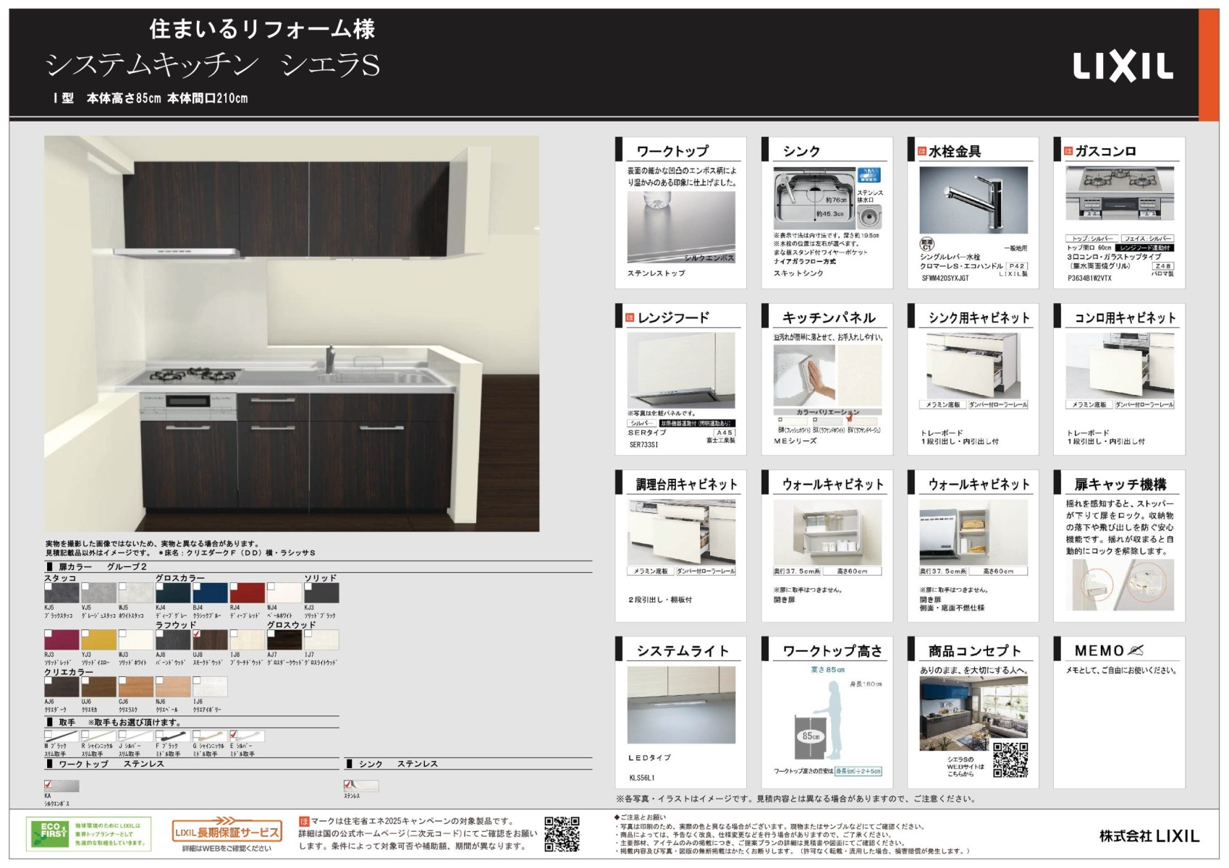
Task: Click the orange 住 mark beside ガスコンロ
Action: (x=1068, y=151)
